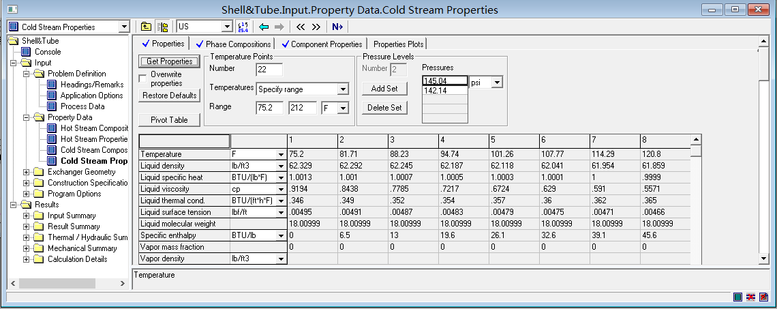Click the units conversion 25.4 icon
The width and height of the screenshot is (777, 309).
(243, 27)
